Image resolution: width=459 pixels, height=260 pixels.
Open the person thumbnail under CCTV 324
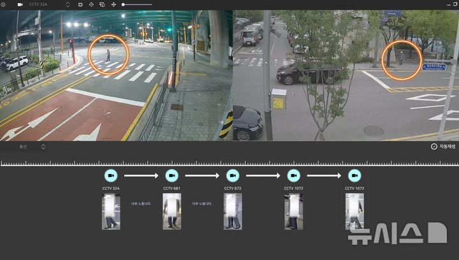(111, 212)
